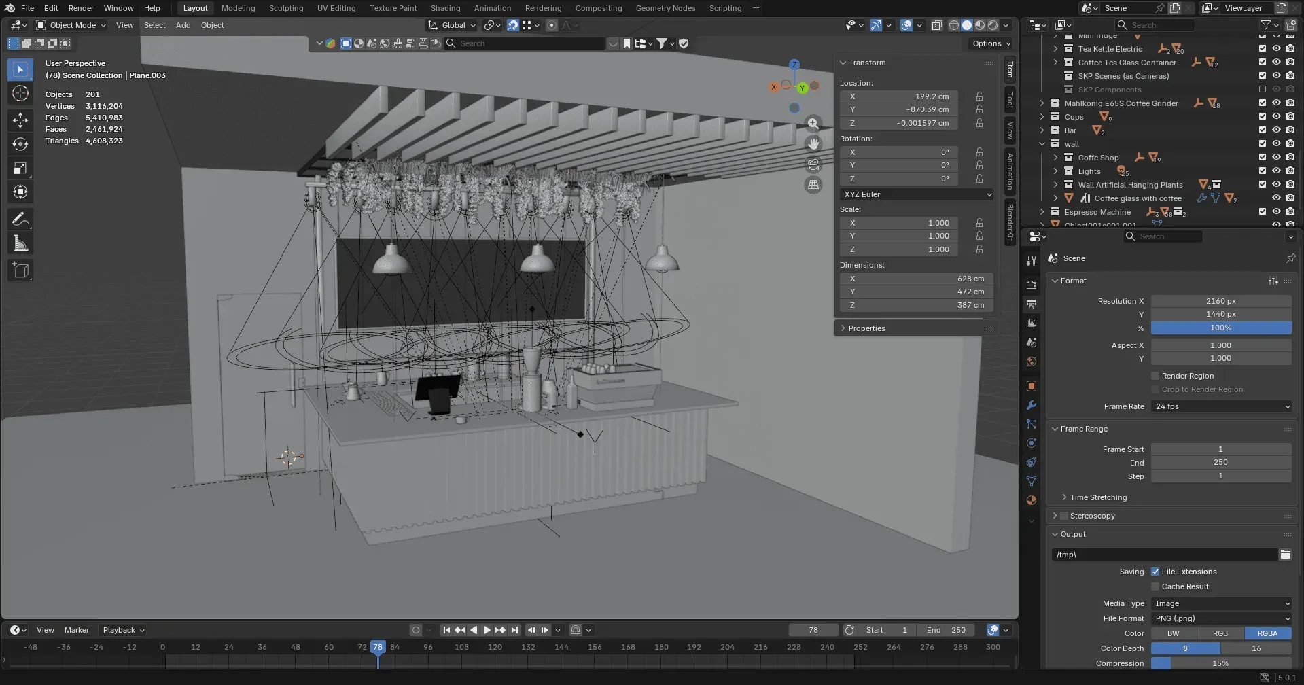Select the Cursor tool in the toolbar
Screen dimensions: 1304x685
[20, 93]
